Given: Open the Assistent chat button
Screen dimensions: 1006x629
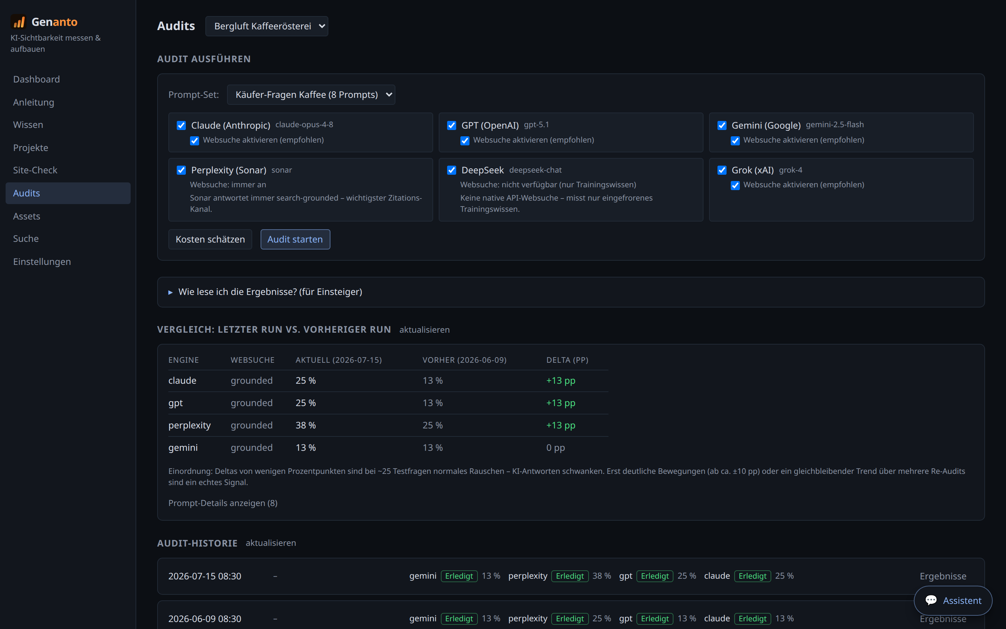Looking at the screenshot, I should tap(953, 600).
